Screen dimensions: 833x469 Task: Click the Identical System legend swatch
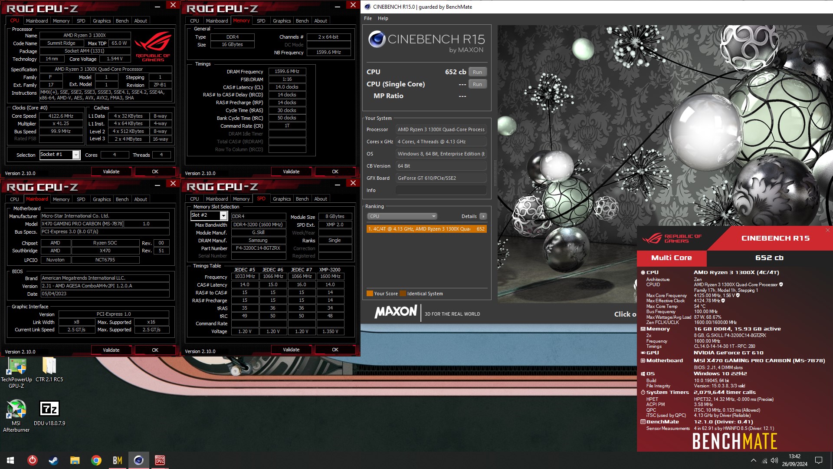click(x=403, y=294)
